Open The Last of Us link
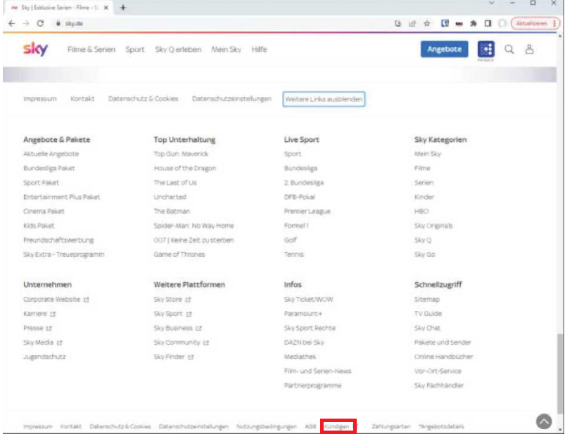Image resolution: width=572 pixels, height=439 pixels. pos(175,182)
